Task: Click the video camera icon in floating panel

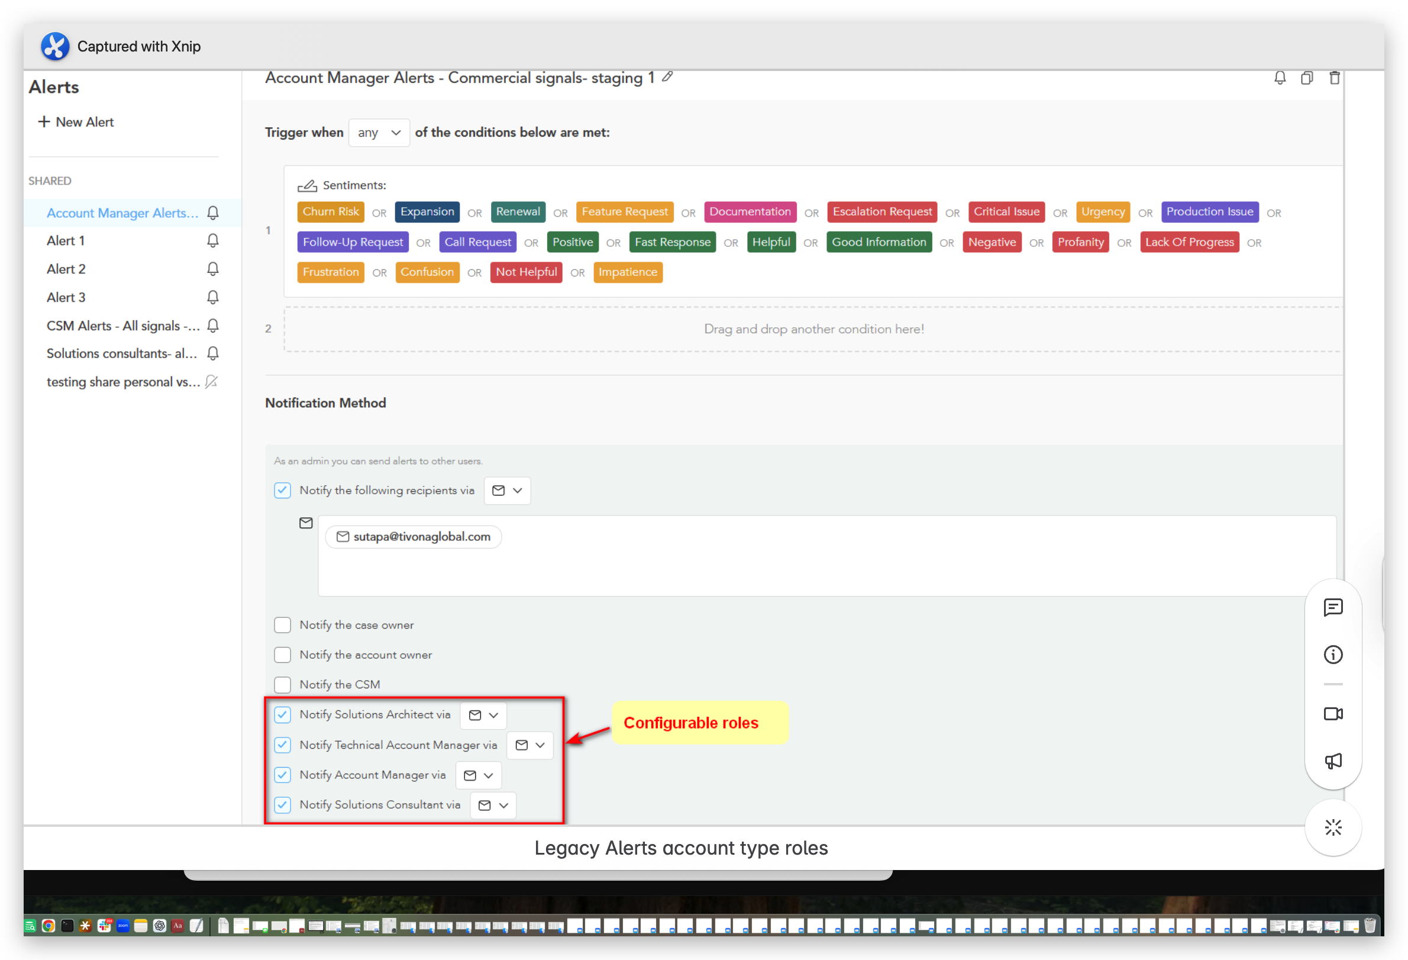Action: point(1333,714)
